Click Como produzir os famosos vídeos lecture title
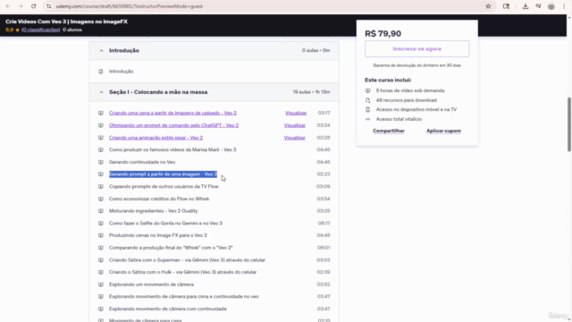The height and width of the screenshot is (322, 572). (x=172, y=150)
